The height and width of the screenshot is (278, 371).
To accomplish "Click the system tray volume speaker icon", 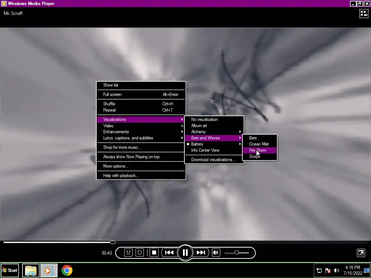I will coord(336,270).
